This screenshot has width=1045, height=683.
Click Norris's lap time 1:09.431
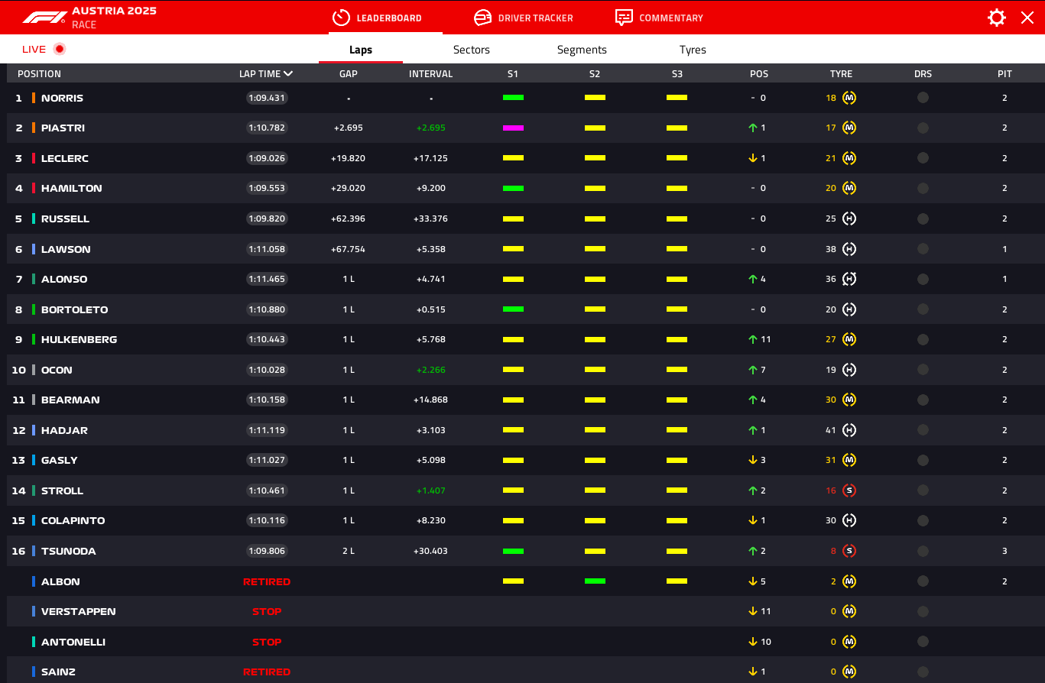(x=267, y=98)
